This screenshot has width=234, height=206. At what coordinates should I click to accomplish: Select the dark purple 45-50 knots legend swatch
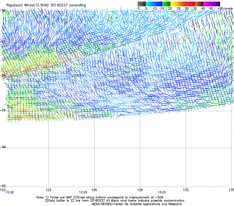216,4
